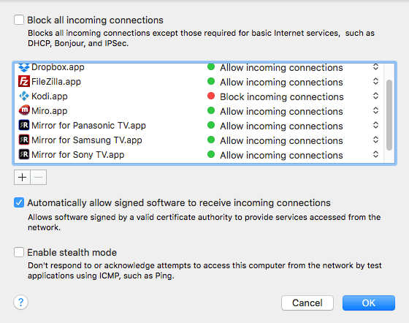Click Miro's Allow incoming connections text

[281, 111]
